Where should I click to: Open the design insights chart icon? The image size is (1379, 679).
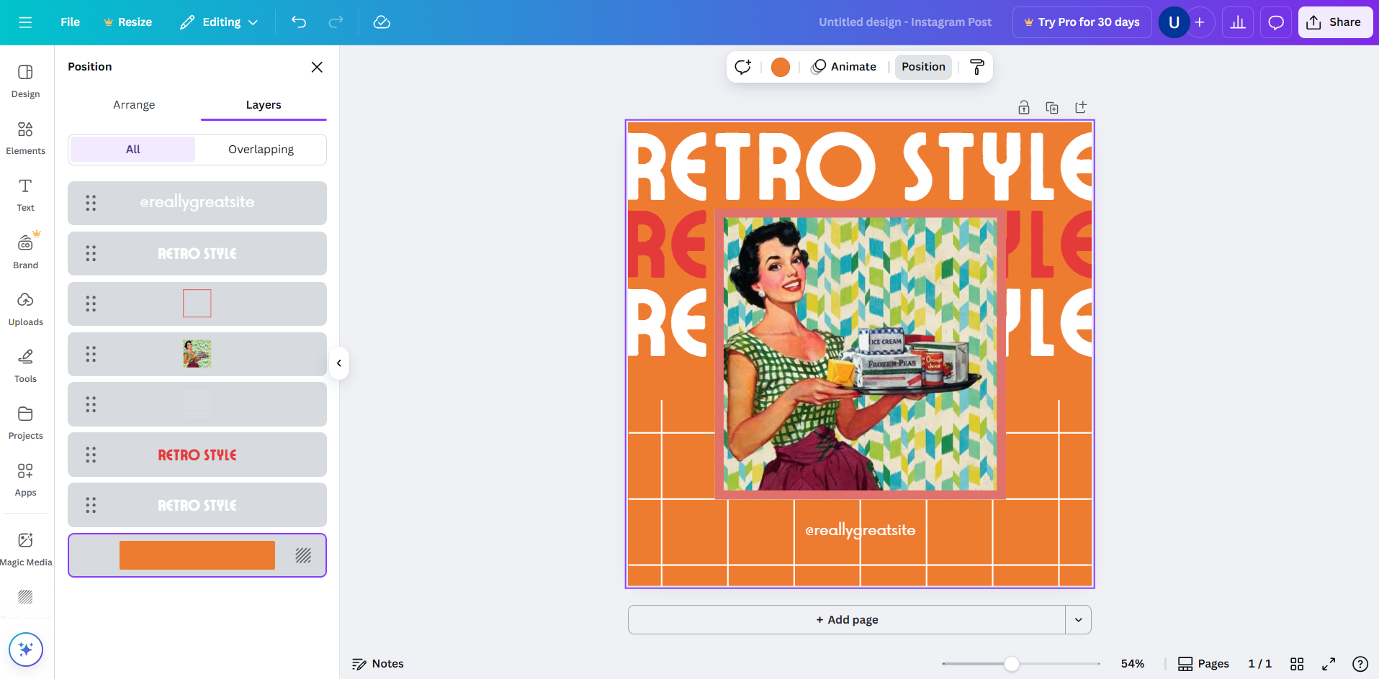1238,22
